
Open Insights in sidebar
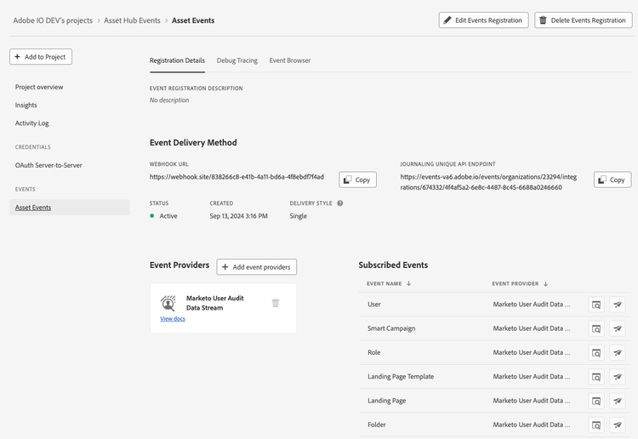26,105
